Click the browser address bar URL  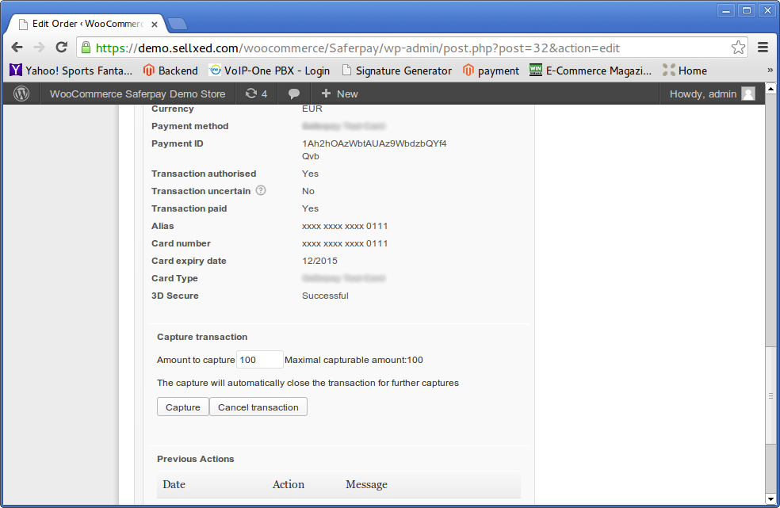(357, 48)
